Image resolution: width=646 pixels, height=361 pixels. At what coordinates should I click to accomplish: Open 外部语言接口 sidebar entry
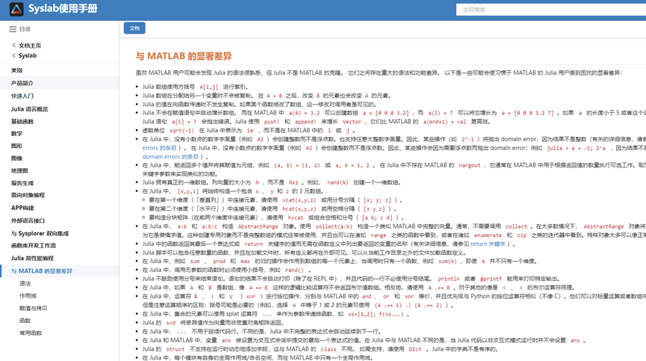pyautogui.click(x=28, y=220)
